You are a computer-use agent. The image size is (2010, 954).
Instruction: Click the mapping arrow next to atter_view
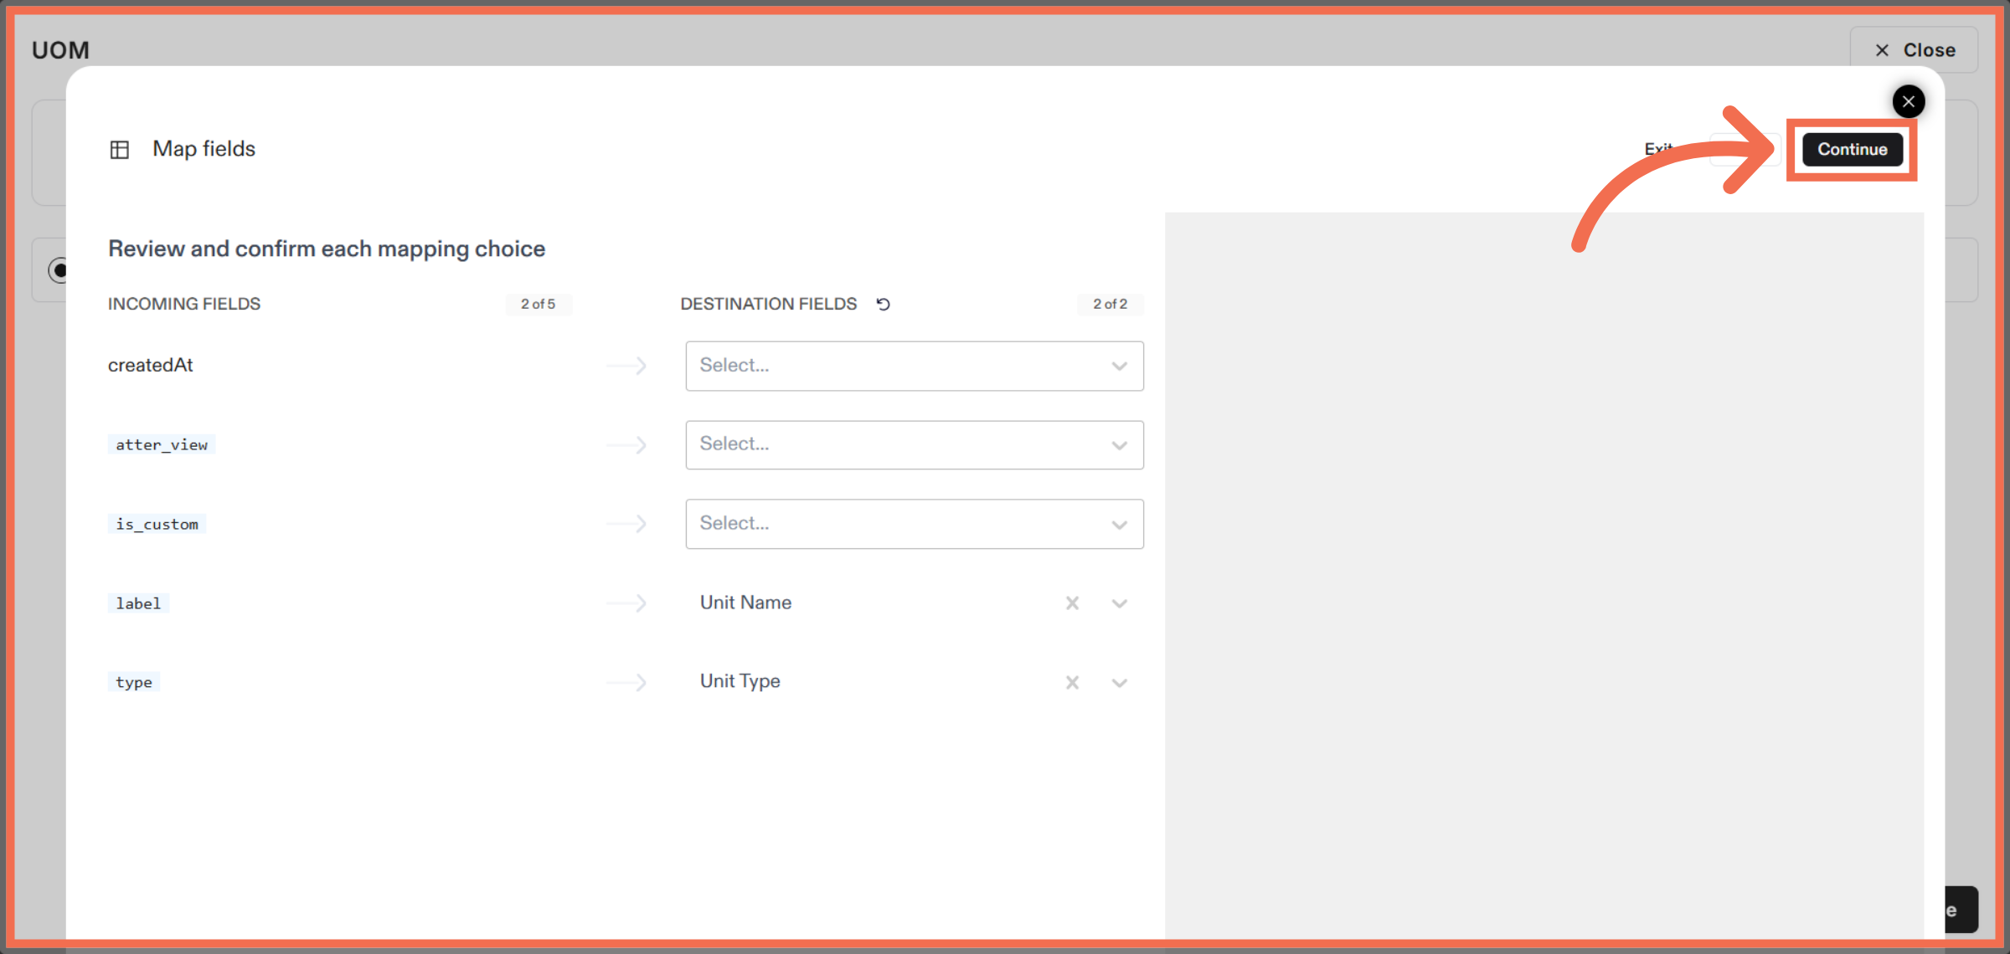[x=626, y=444]
